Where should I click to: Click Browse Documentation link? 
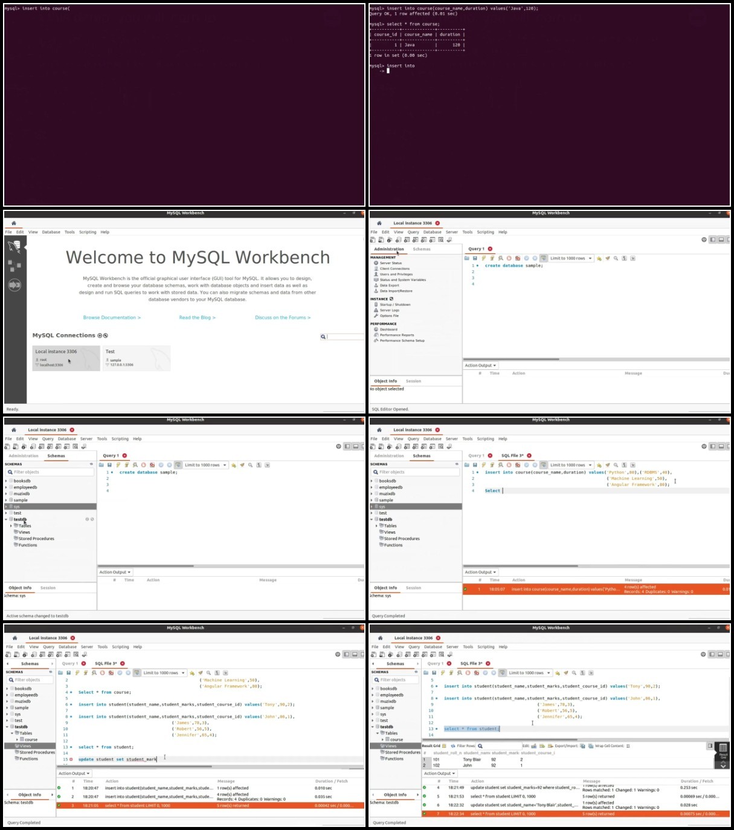pos(112,317)
